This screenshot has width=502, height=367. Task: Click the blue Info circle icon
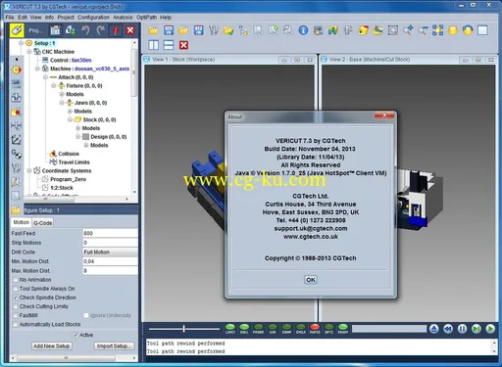pyautogui.click(x=303, y=30)
